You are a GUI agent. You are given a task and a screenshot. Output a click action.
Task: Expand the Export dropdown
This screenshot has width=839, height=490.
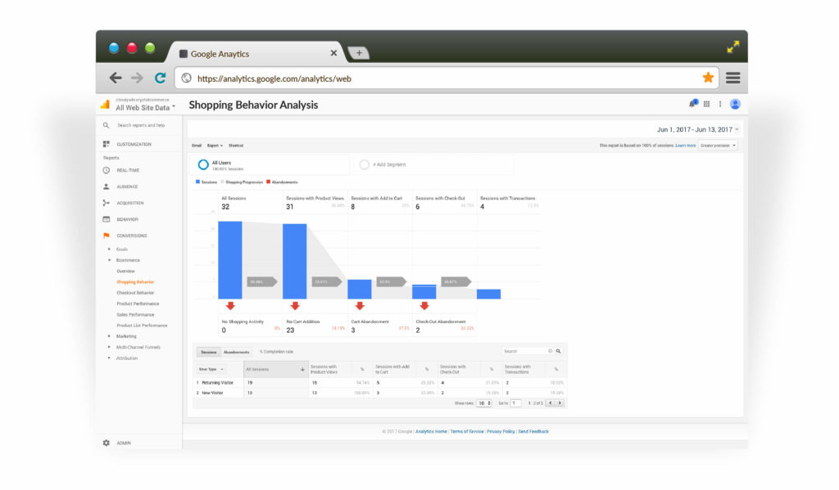coord(212,146)
